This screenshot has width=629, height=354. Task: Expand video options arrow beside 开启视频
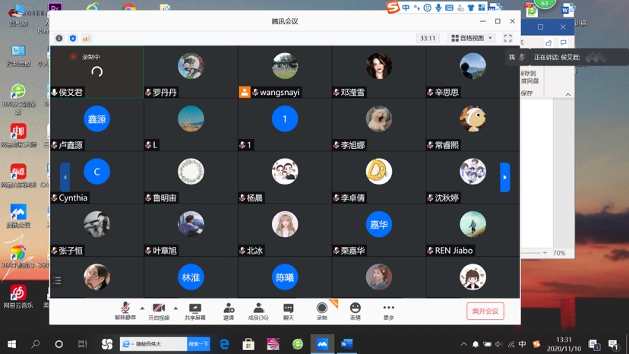pos(175,308)
